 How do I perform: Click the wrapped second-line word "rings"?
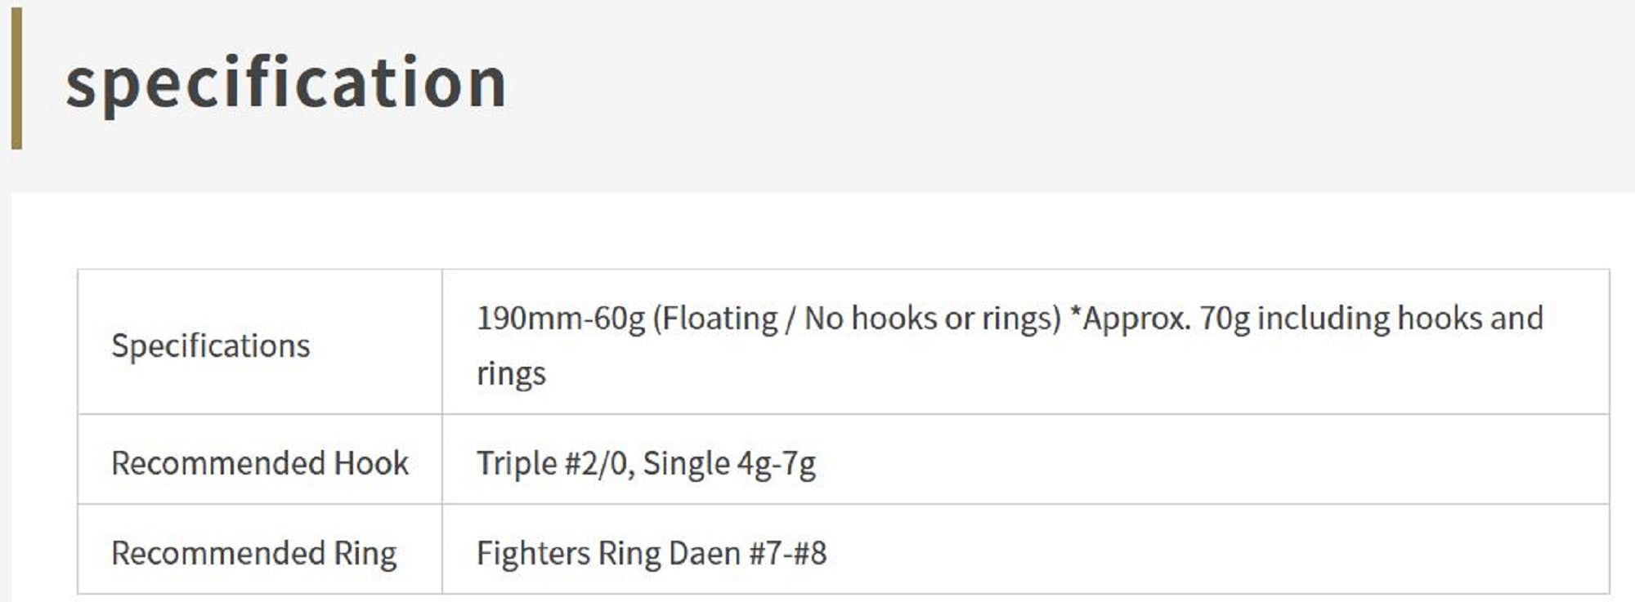coord(511,374)
